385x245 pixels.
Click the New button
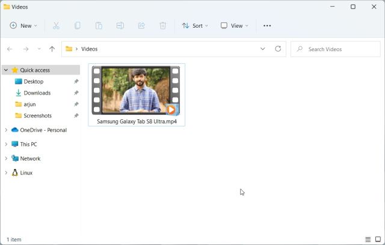tap(23, 26)
